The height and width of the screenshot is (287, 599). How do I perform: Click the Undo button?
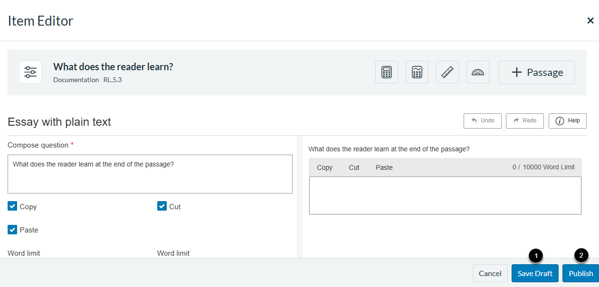point(483,120)
